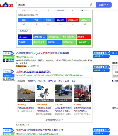118x136 pixels.
Task: Open the yellow generator truck thumbnail 湖北随州
Action: pos(26,93)
